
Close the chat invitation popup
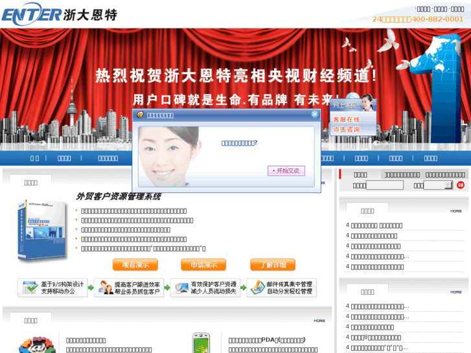pyautogui.click(x=314, y=114)
